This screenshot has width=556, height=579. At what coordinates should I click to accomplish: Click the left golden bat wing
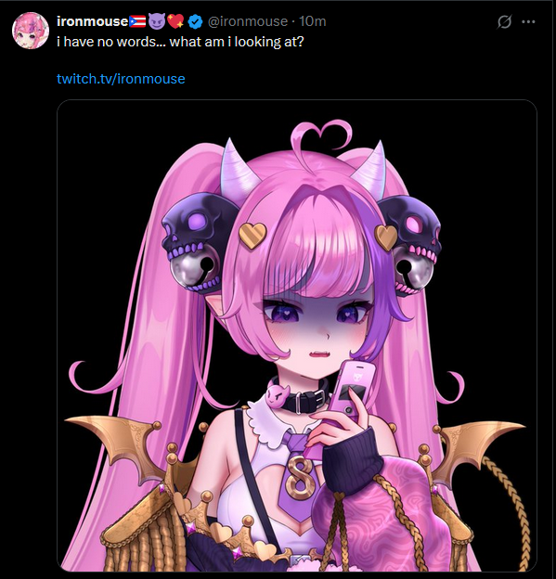tap(114, 445)
